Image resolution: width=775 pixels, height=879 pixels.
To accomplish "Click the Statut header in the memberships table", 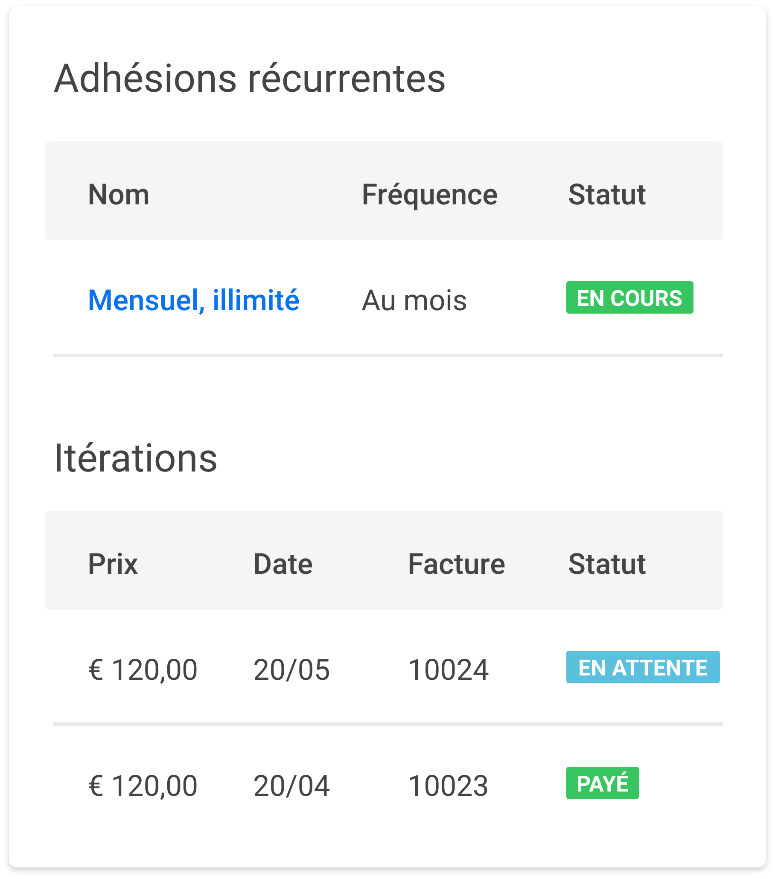I will (606, 195).
